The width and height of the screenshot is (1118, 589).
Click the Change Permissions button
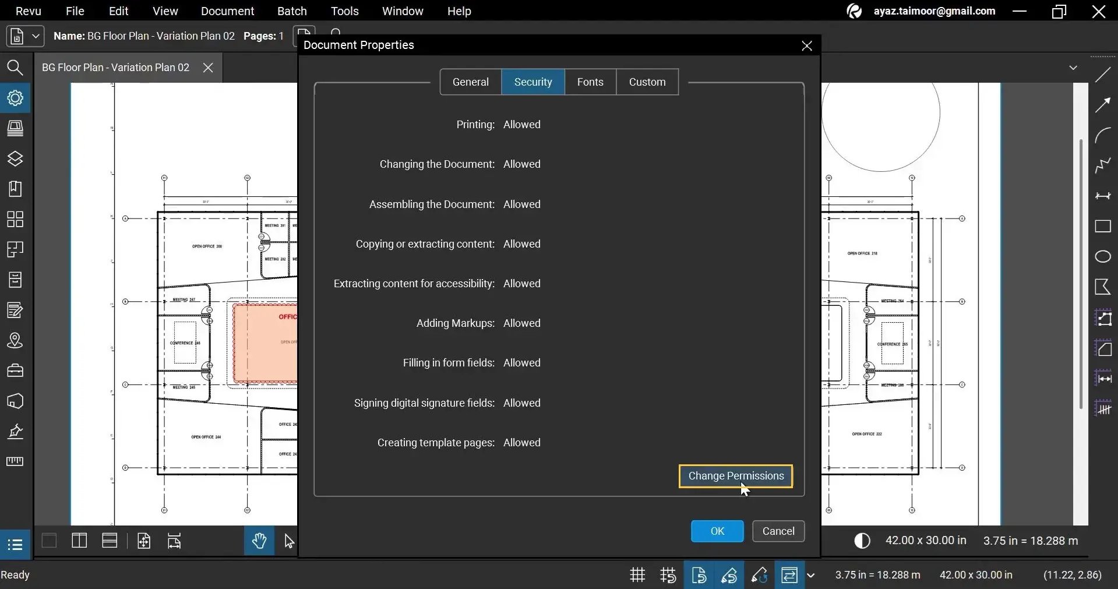[x=736, y=476]
